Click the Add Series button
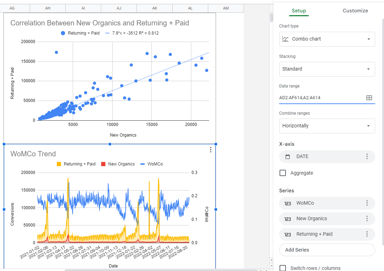The image size is (384, 271). coord(327,250)
